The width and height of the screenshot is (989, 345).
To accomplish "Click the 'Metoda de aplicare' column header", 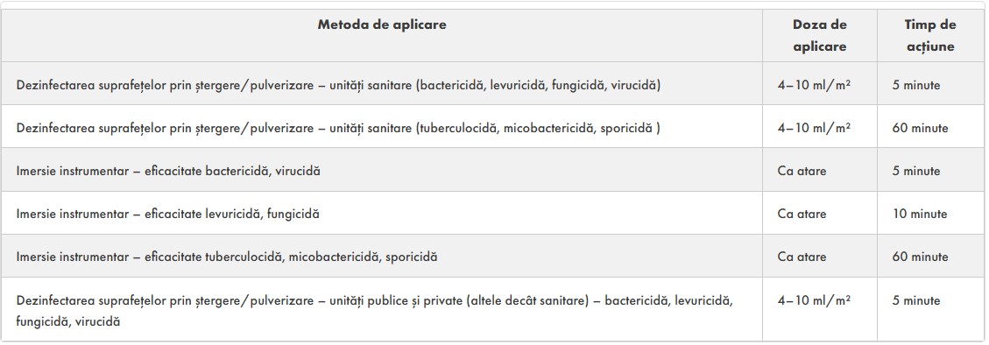I will (382, 25).
